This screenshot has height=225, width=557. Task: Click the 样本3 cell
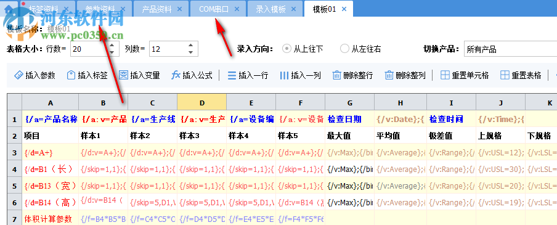tap(201, 136)
